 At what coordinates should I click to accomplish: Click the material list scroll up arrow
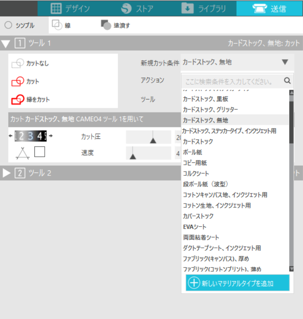(292, 92)
